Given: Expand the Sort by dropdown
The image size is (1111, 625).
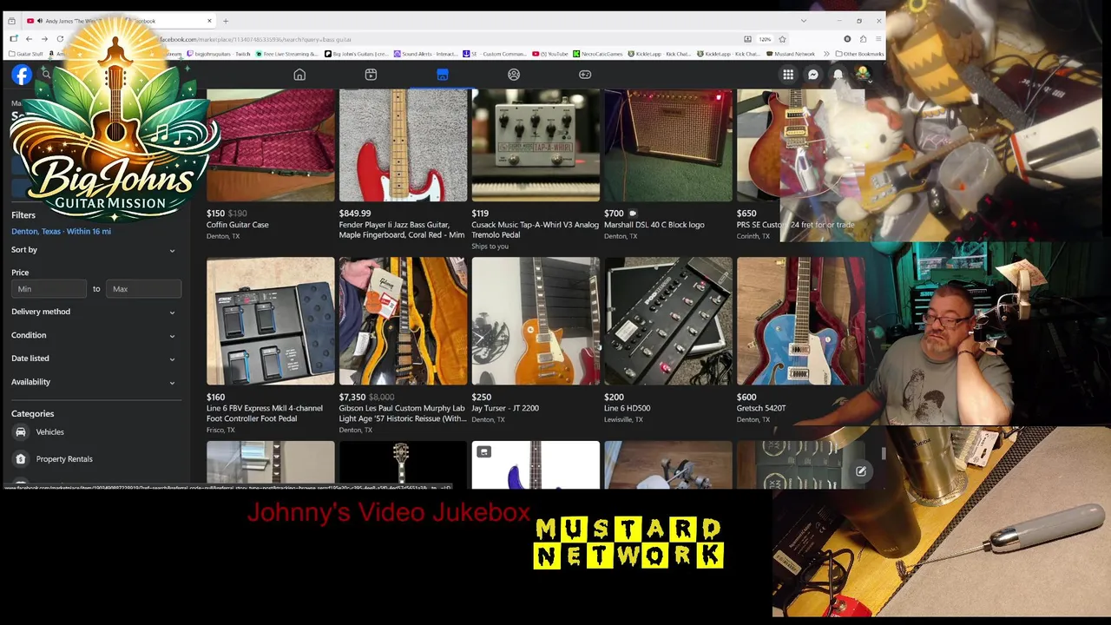Looking at the screenshot, I should click(x=94, y=250).
